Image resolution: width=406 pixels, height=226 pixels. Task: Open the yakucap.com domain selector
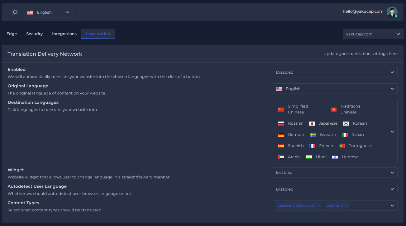(x=373, y=34)
